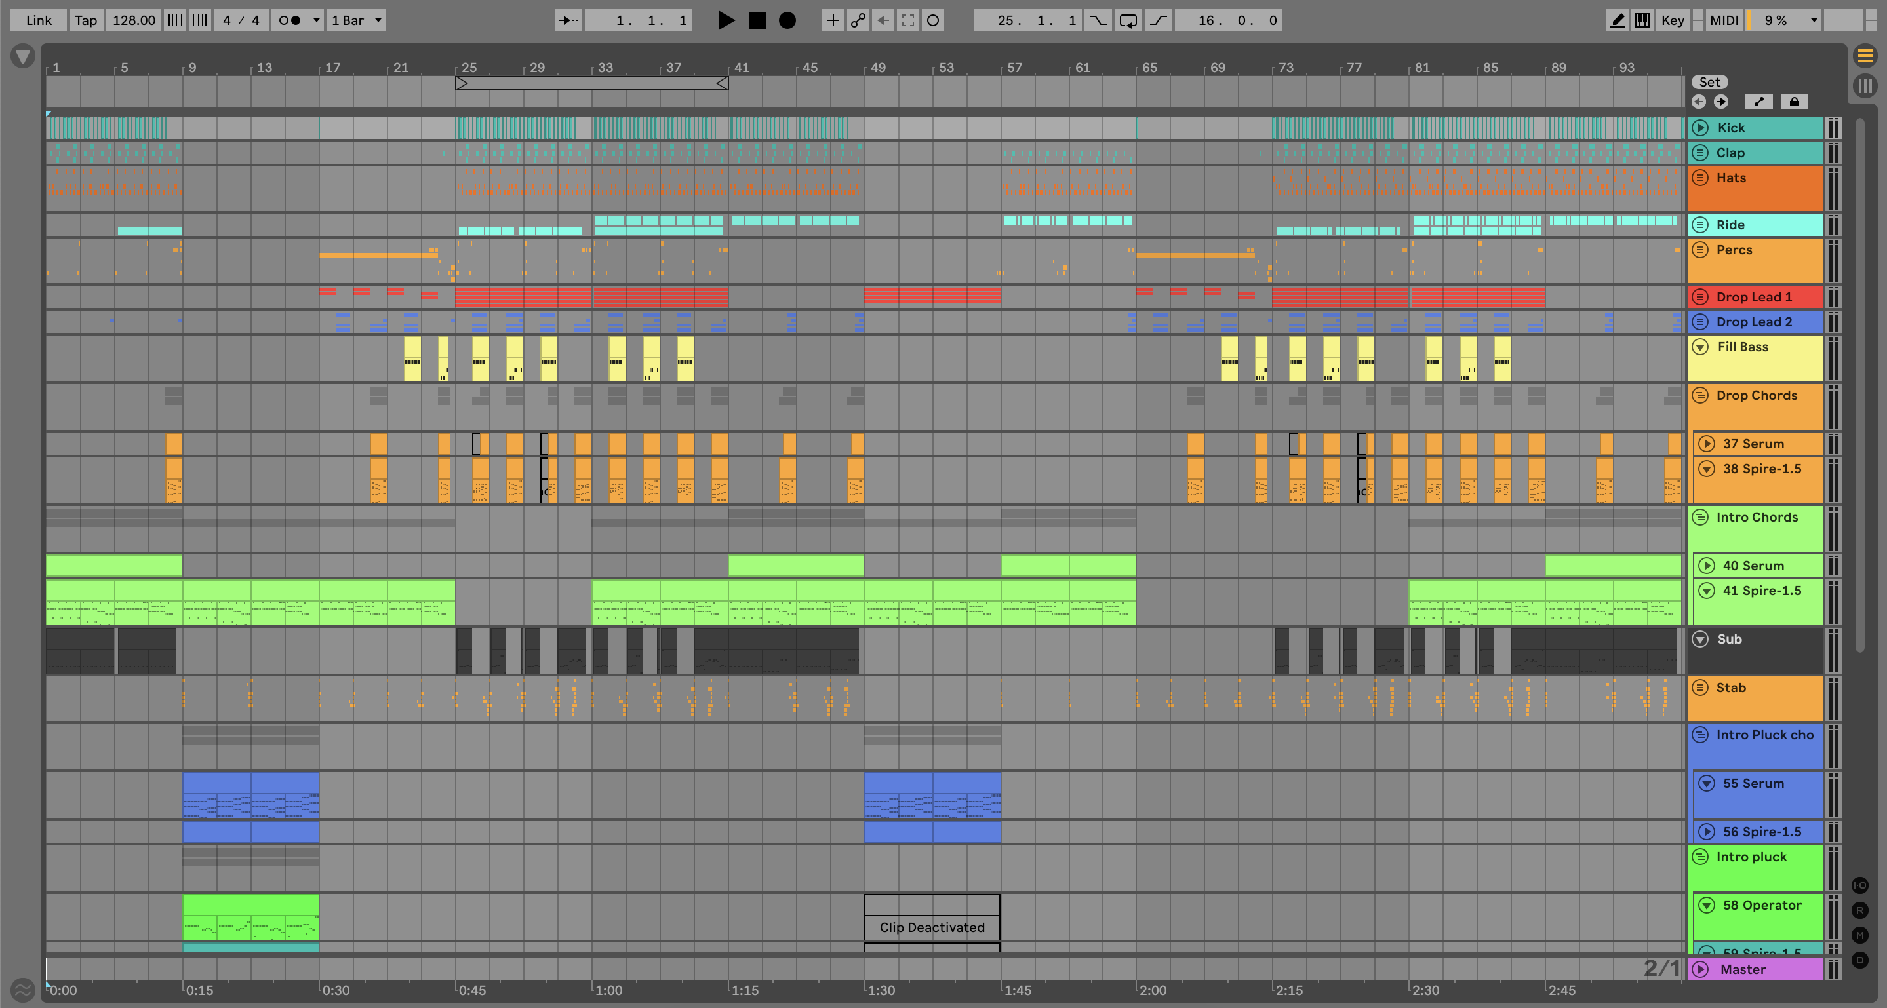1887x1008 pixels.
Task: Toggle Punch-Out switch
Action: [1158, 20]
